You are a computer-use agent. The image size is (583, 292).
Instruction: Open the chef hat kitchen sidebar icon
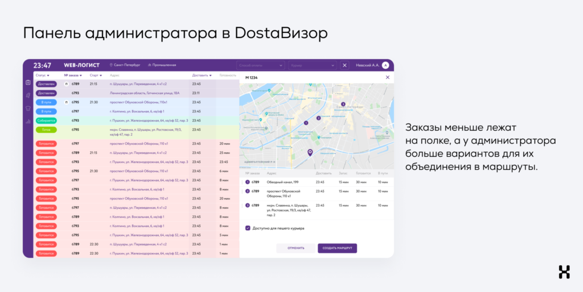tap(28, 108)
